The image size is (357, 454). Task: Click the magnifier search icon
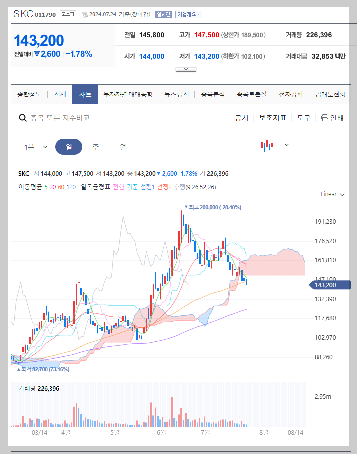click(22, 118)
